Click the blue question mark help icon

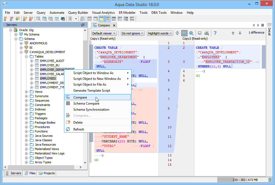[215, 33]
